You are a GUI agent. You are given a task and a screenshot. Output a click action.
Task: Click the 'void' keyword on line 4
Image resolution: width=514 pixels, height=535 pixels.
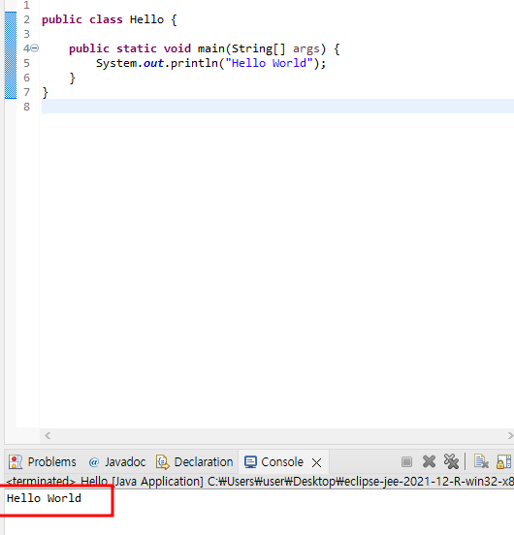pyautogui.click(x=177, y=48)
